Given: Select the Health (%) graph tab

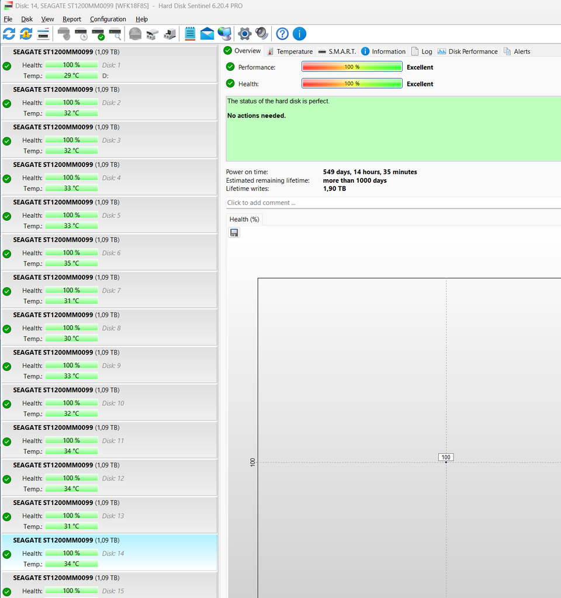Looking at the screenshot, I should (244, 220).
